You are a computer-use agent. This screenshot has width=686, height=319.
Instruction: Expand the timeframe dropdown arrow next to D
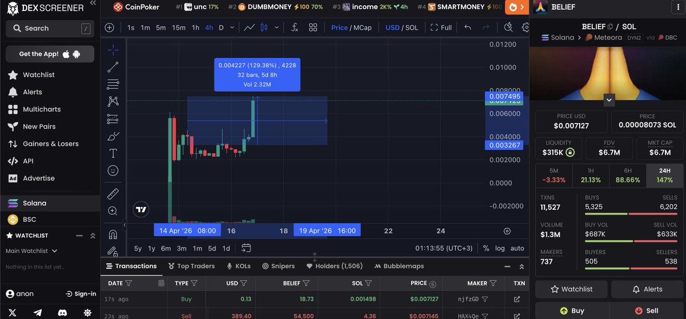tap(232, 27)
